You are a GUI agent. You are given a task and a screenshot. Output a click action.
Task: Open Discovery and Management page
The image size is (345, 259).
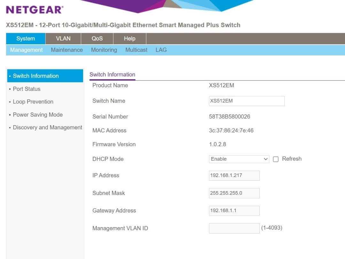(48, 127)
